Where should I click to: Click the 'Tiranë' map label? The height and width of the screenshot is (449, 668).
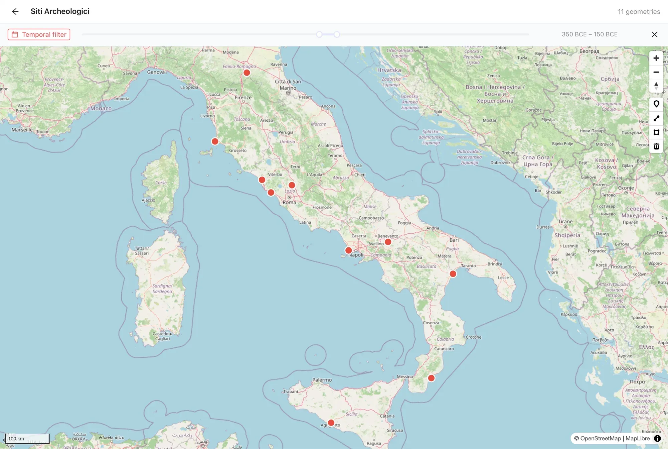(x=565, y=221)
